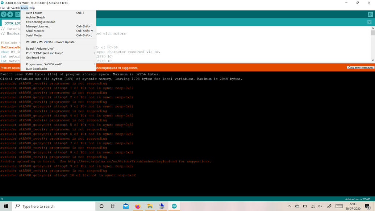The width and height of the screenshot is (375, 211).
Task: Click the Arduino IDE taskbar icon
Action: (x=174, y=206)
